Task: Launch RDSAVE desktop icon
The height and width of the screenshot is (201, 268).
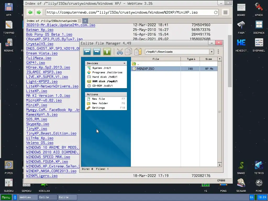Action: (9, 45)
